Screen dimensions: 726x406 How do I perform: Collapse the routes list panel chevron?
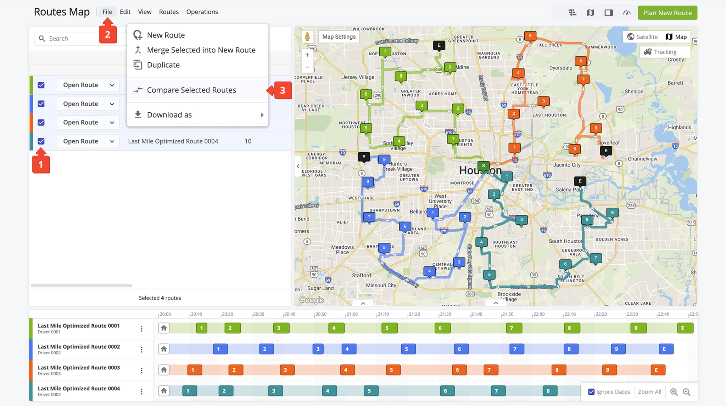(298, 167)
